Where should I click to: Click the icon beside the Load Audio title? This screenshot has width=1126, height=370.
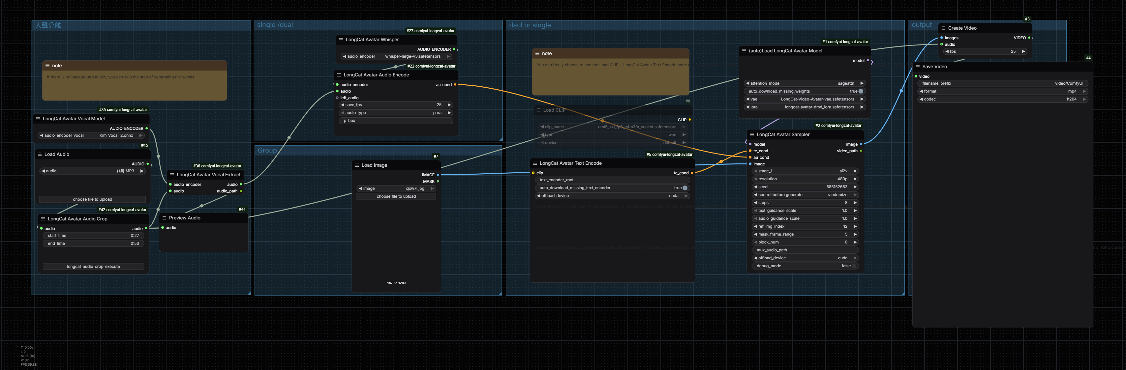(x=40, y=154)
